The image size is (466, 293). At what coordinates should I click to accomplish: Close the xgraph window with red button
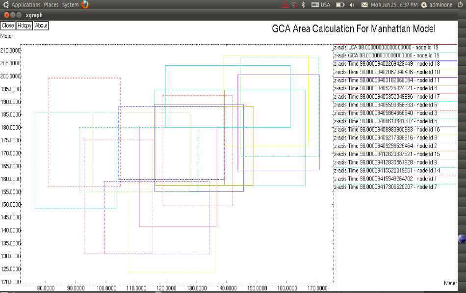[6, 15]
